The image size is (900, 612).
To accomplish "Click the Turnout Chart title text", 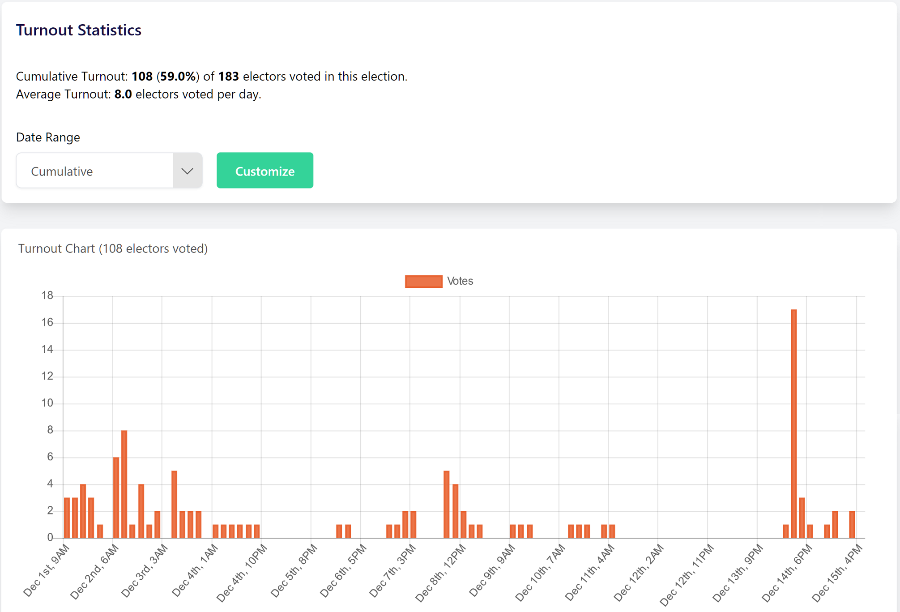I will [x=113, y=248].
